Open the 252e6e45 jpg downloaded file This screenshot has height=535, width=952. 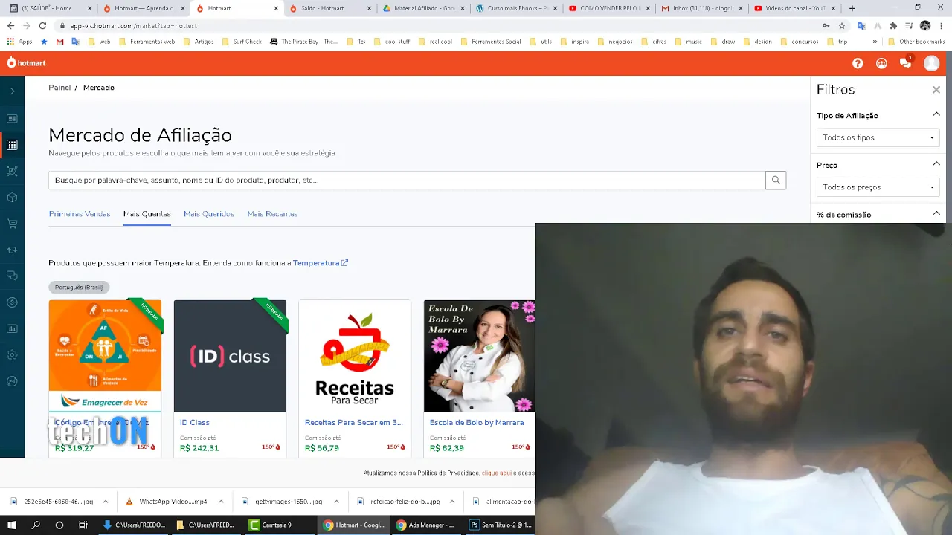tap(52, 502)
